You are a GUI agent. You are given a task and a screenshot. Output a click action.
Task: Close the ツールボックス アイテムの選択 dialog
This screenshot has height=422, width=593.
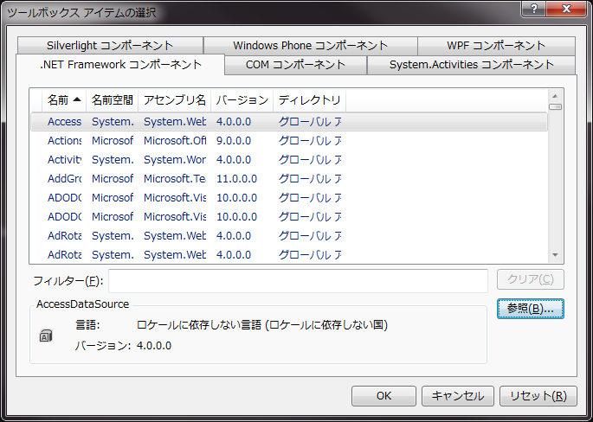tap(566, 9)
